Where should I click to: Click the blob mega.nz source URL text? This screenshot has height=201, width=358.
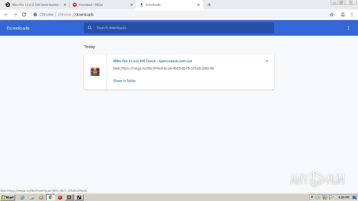tap(163, 68)
